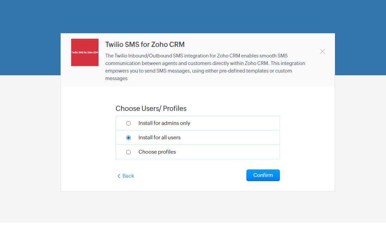Select the admins only radio button
This screenshot has height=231, width=386.
[x=129, y=123]
